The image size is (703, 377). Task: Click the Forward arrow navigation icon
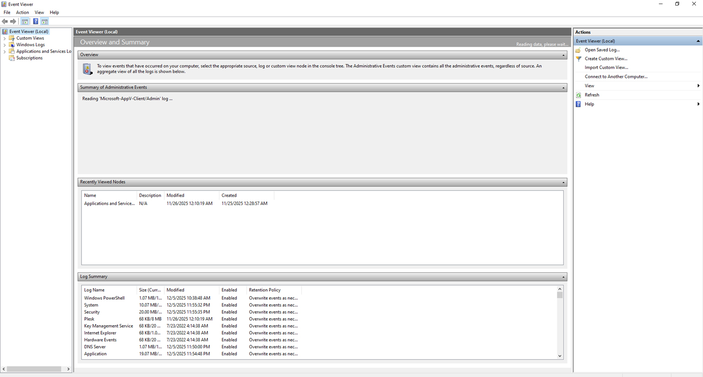13,21
